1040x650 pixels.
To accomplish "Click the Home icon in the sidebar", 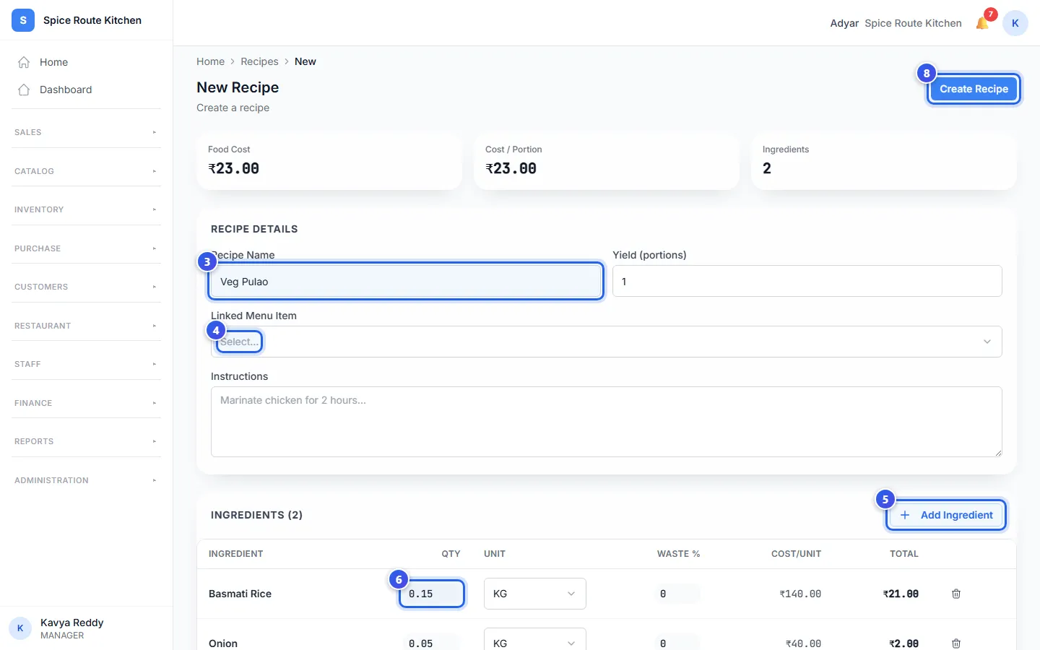I will [24, 62].
